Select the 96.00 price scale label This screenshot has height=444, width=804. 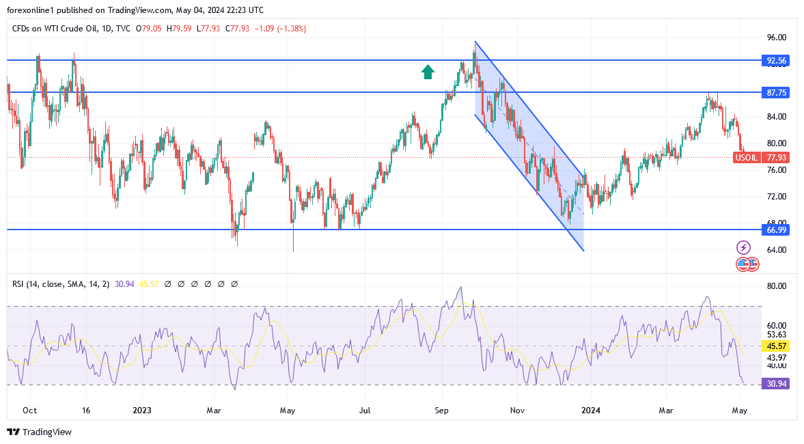pyautogui.click(x=776, y=38)
